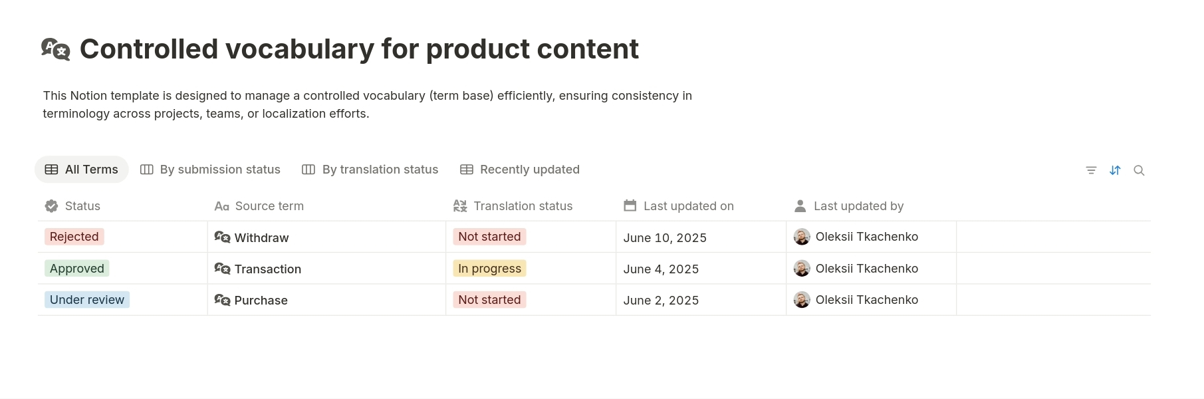Screen dimensions: 1204x399
Task: Click the person icon in Last updated by header
Action: (x=800, y=205)
